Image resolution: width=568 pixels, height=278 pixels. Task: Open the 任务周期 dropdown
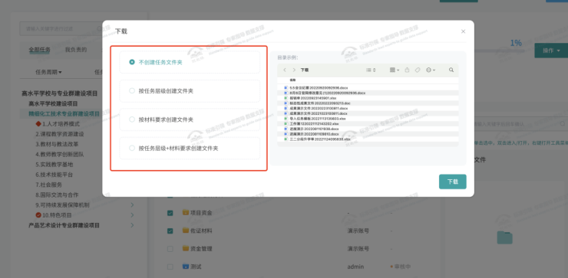(48, 72)
